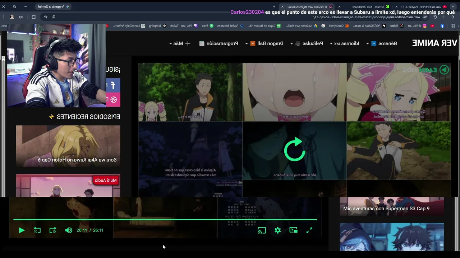This screenshot has width=460, height=258.
Task: Open the browser extensions menu
Action: coord(33,17)
